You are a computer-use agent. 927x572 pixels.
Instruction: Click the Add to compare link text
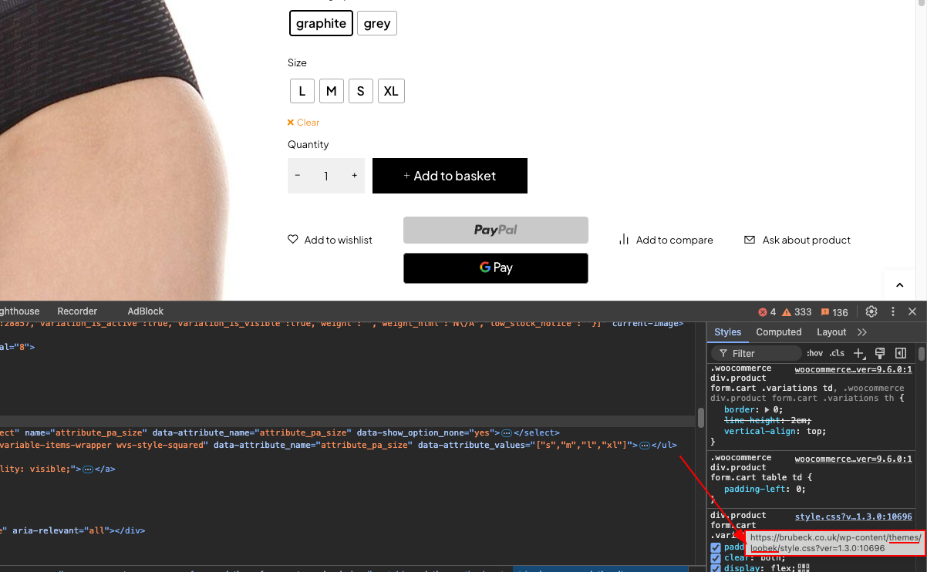click(x=674, y=240)
